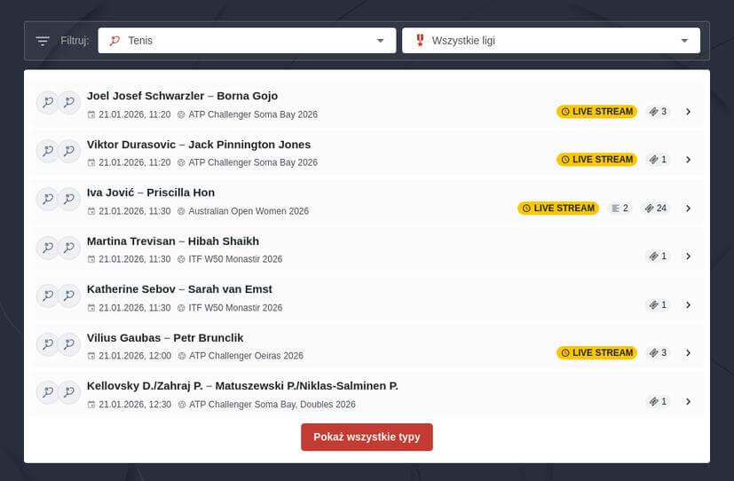Click the filter lines icon beside Filtruj

pyautogui.click(x=43, y=41)
